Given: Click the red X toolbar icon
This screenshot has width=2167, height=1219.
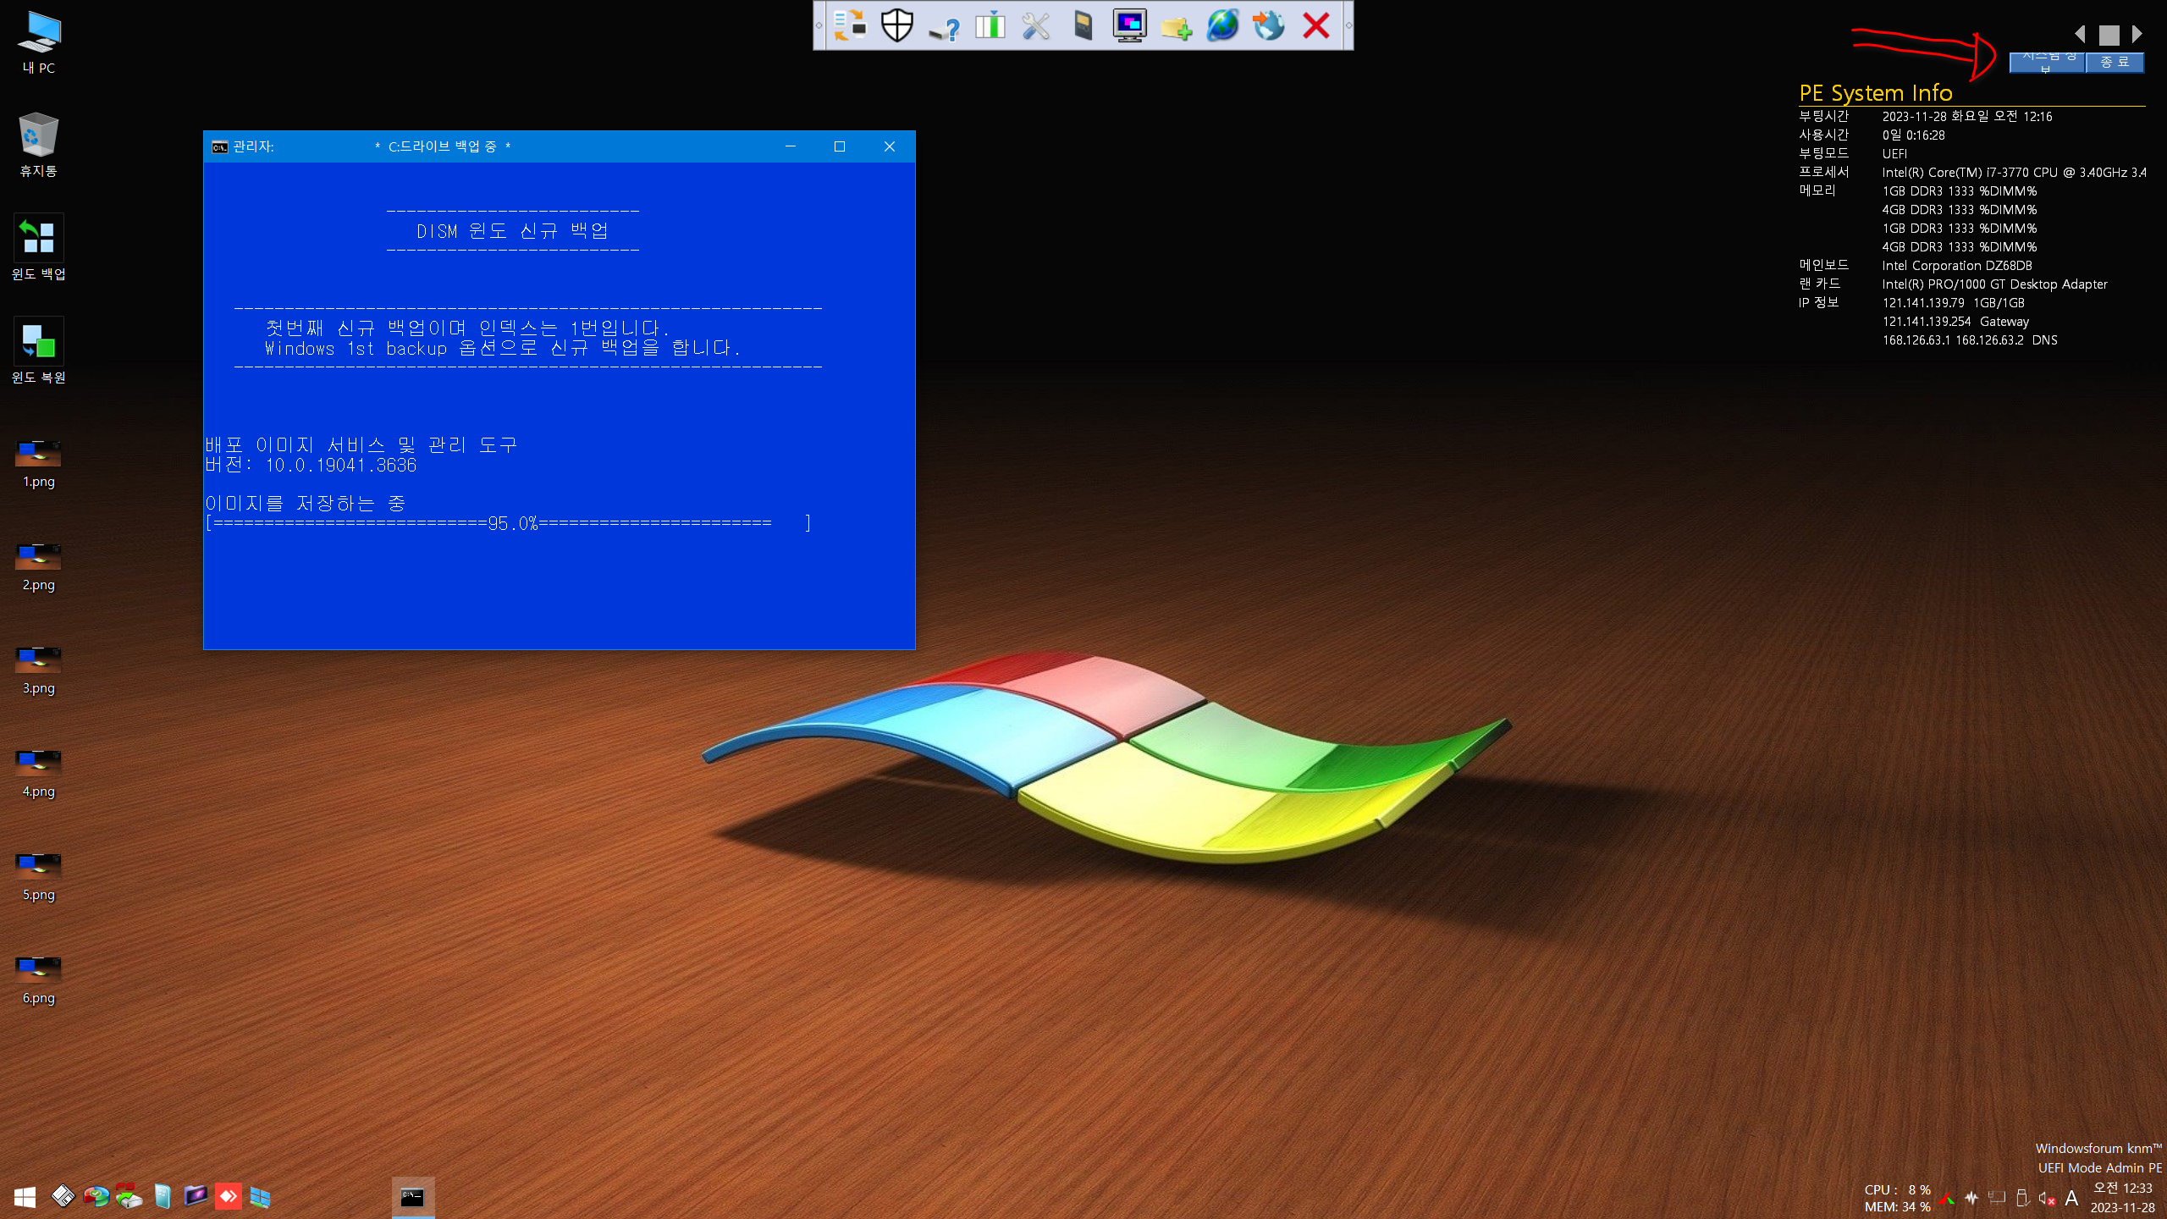Looking at the screenshot, I should (x=1315, y=25).
